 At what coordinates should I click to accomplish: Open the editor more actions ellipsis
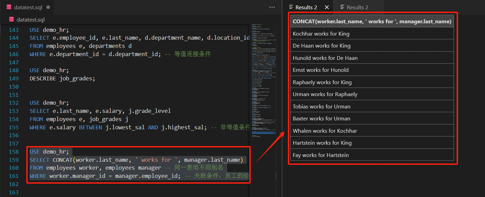tap(272, 7)
